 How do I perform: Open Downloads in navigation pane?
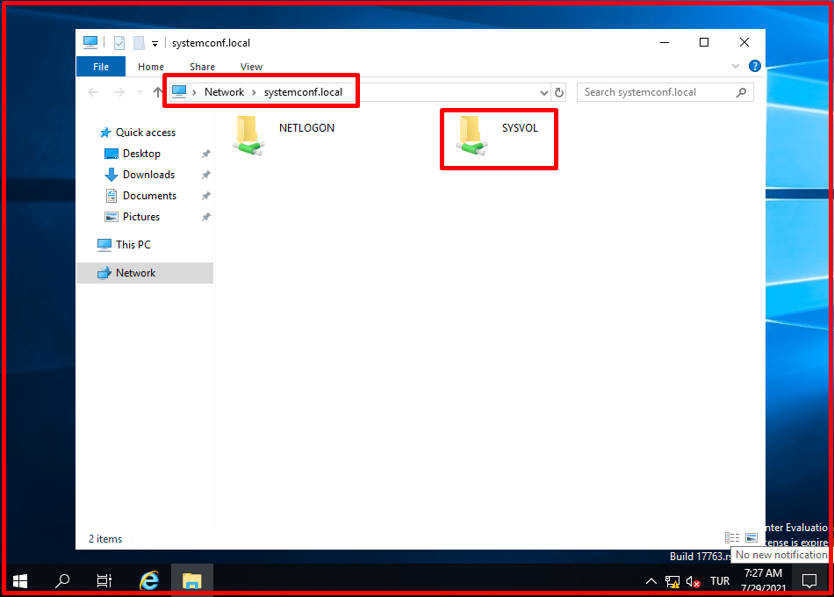(x=148, y=175)
